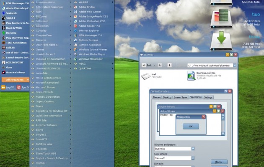Launch Act of War - Direct Action

[x=15, y=53]
